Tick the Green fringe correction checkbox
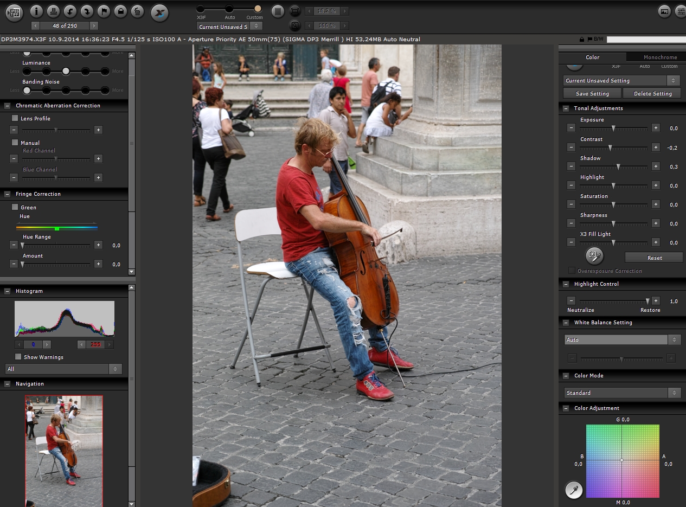 pos(15,207)
